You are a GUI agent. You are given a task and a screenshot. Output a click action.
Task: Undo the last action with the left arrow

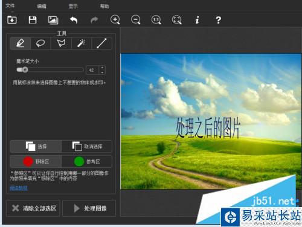tap(74, 20)
